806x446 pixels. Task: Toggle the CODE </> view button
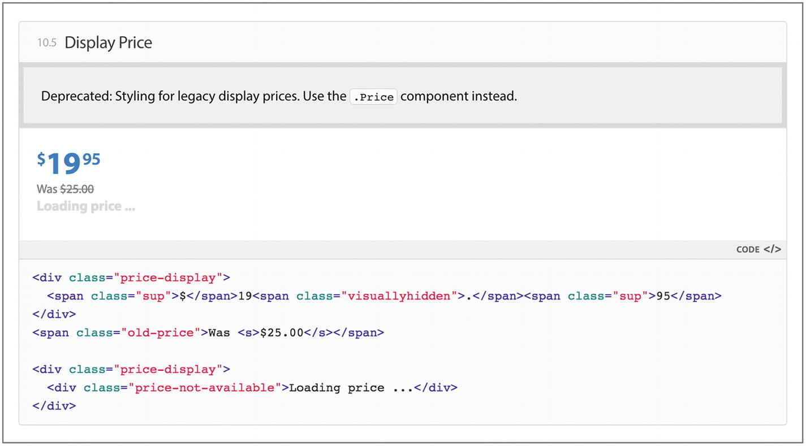[x=758, y=249]
